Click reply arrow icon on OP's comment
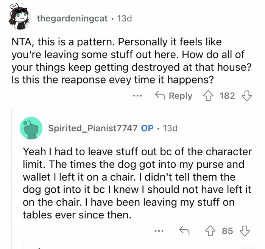 [x=184, y=230]
